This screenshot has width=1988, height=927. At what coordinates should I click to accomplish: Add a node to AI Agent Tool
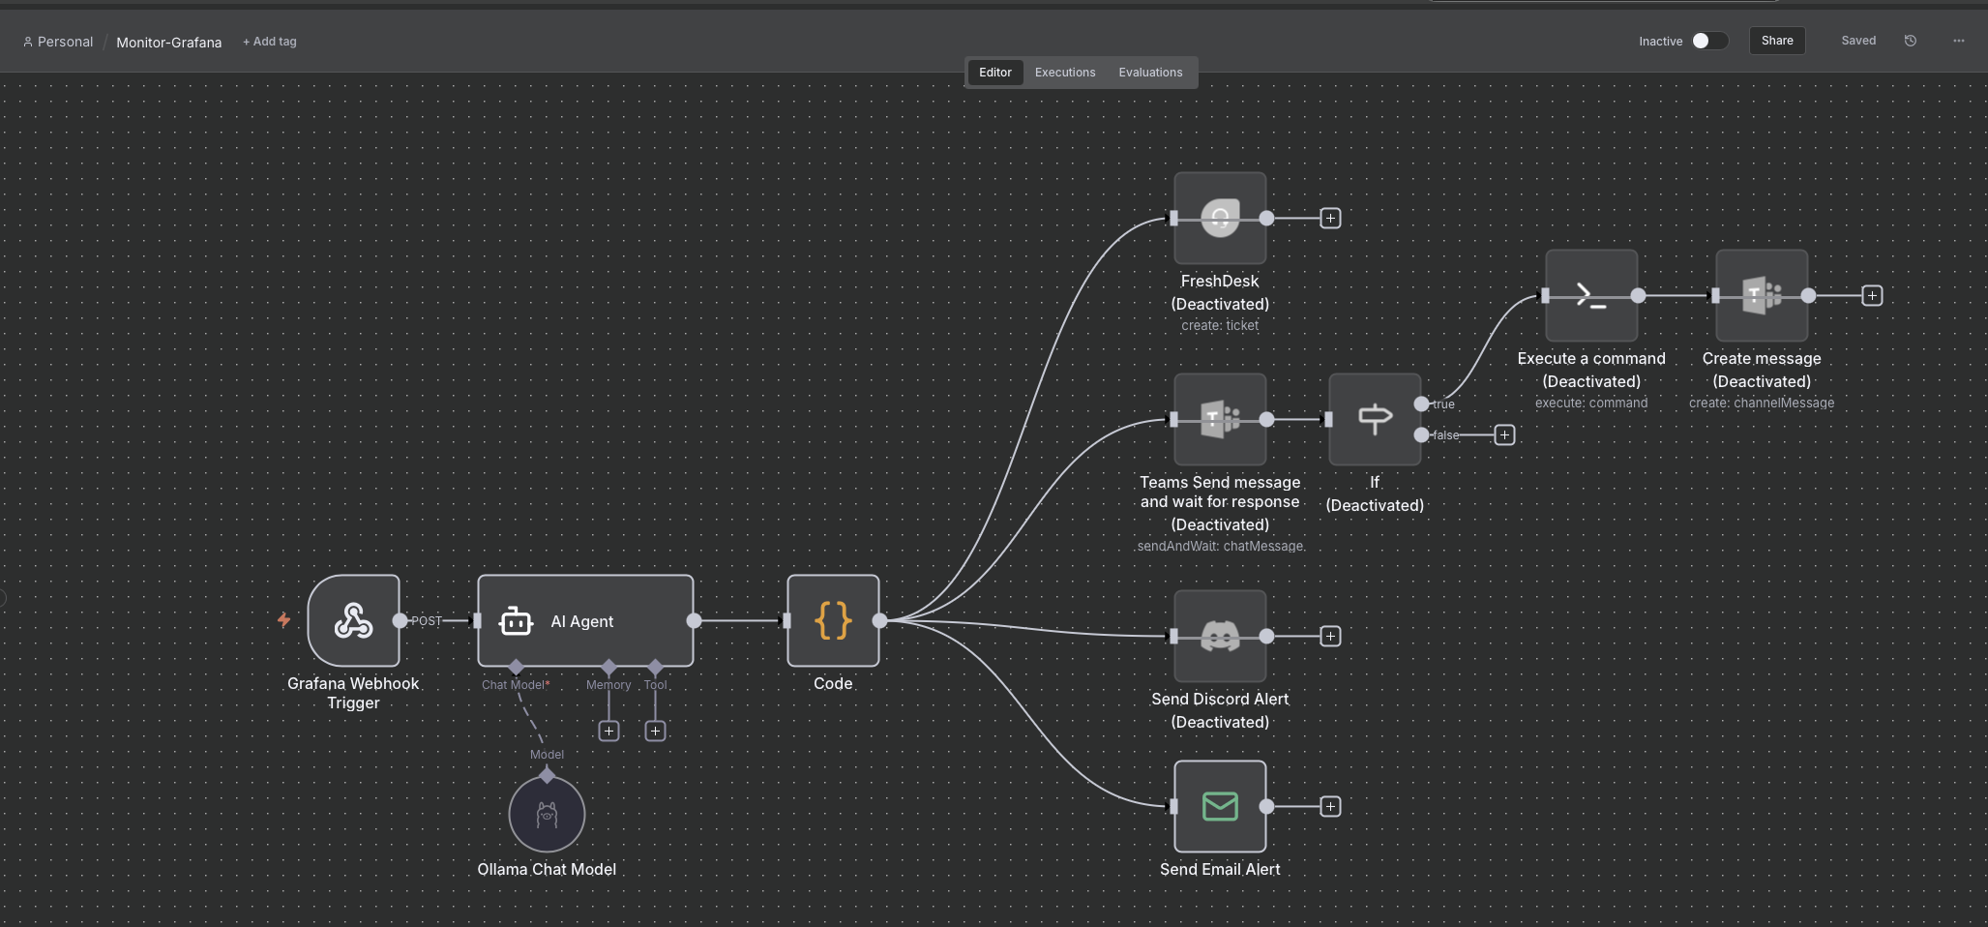[x=655, y=731]
